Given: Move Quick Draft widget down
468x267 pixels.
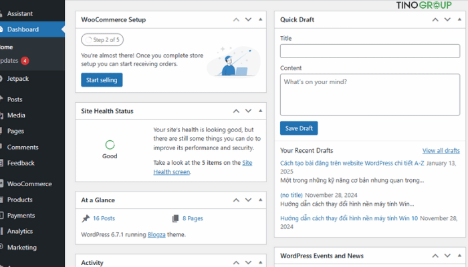Looking at the screenshot, I should click(447, 19).
